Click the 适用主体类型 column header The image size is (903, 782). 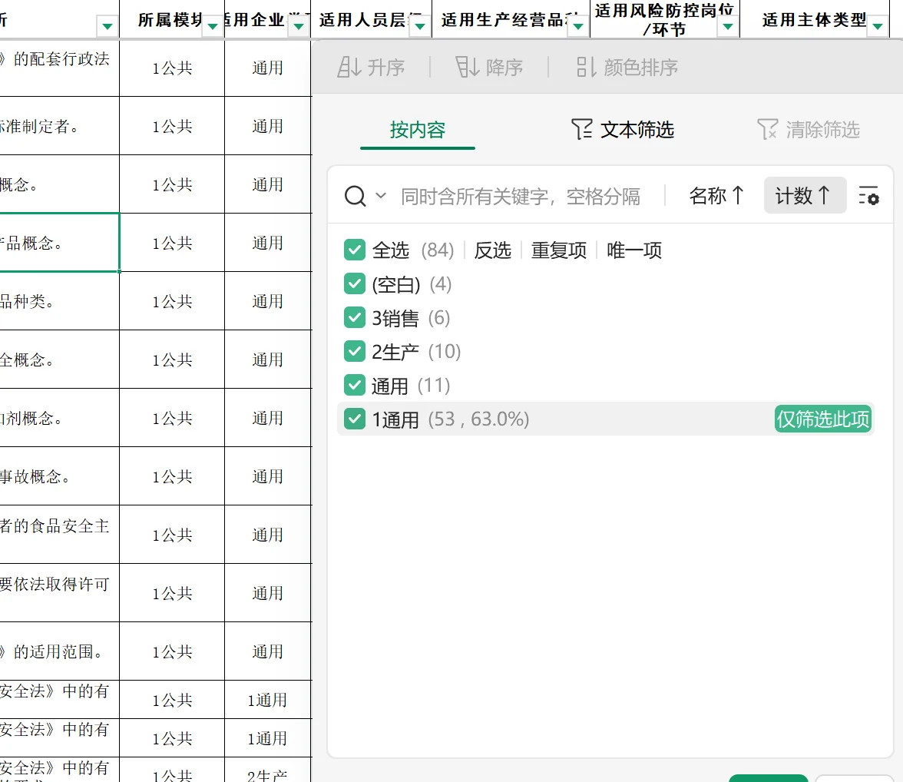pos(814,20)
